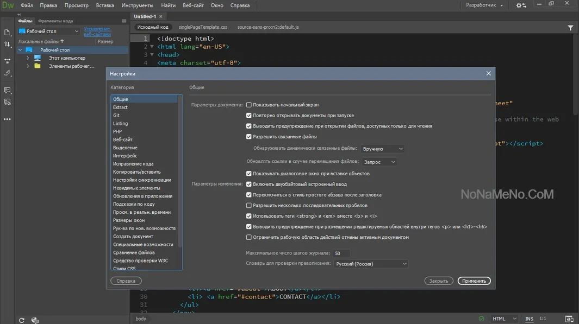Click the Open Documents icon in left toolbar

pos(7,33)
